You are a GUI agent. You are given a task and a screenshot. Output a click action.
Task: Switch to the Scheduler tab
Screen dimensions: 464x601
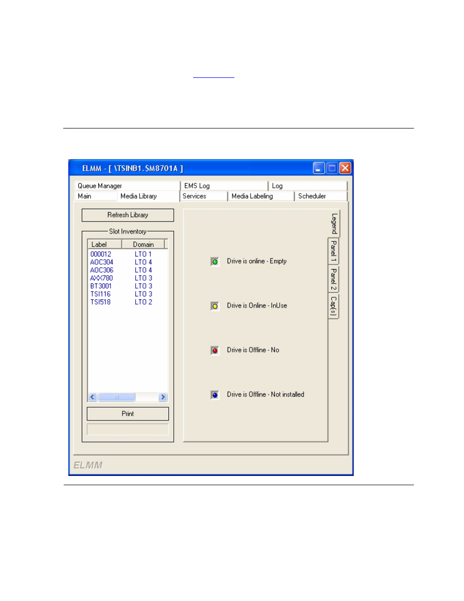click(321, 196)
